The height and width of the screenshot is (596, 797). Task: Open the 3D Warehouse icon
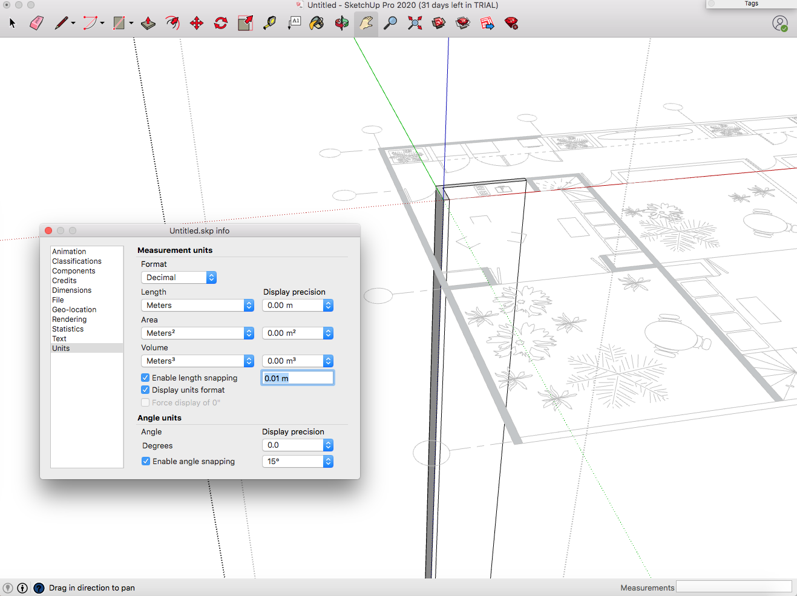pyautogui.click(x=439, y=24)
